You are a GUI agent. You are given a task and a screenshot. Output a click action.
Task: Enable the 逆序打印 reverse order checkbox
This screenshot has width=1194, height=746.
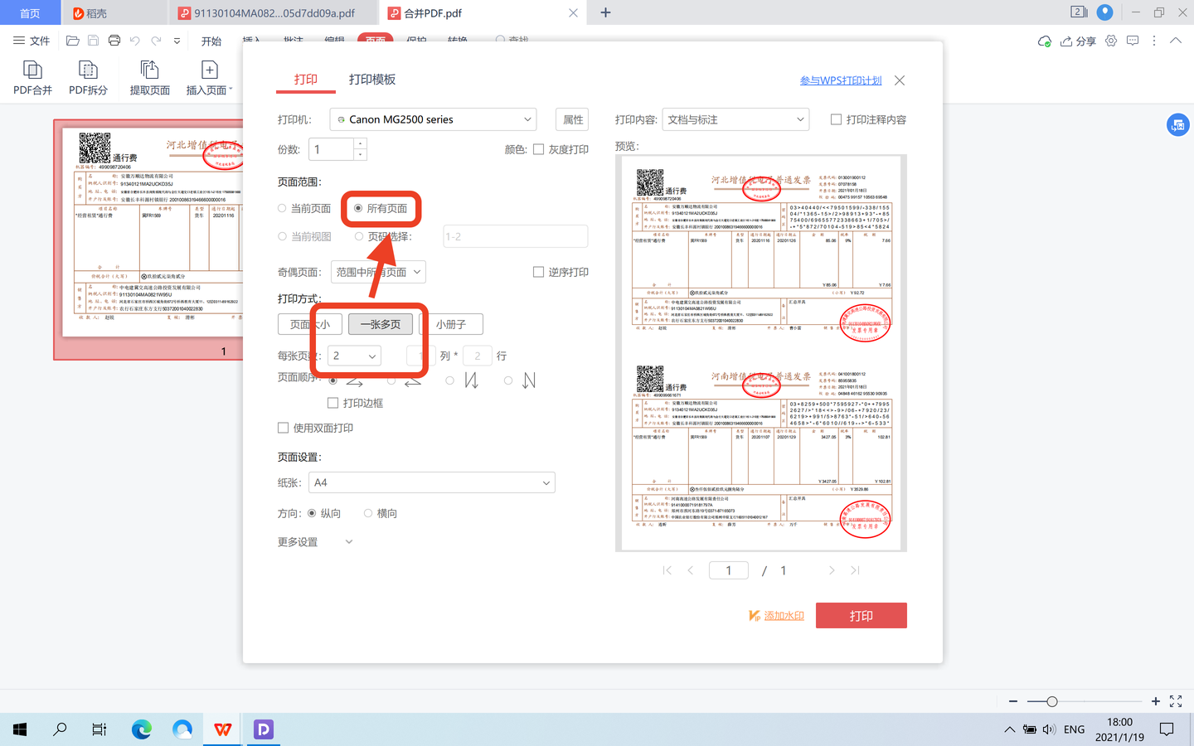point(539,272)
